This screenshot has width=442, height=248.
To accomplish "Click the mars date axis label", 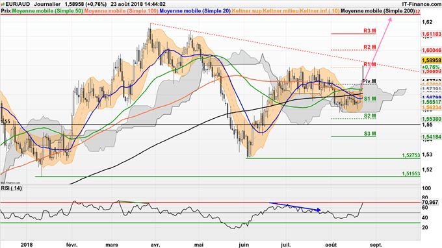I will (112, 245).
